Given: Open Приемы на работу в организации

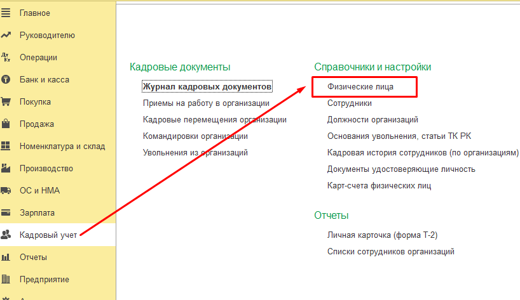Looking at the screenshot, I should click(x=206, y=103).
